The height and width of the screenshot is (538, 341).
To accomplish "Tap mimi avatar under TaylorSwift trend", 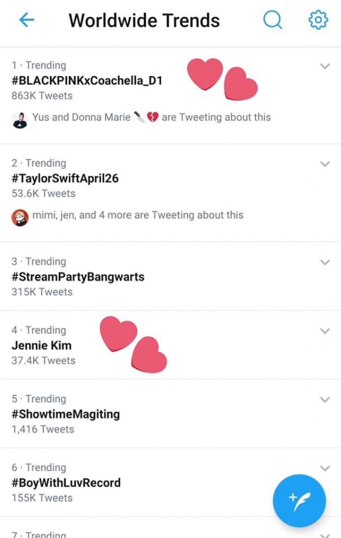I will point(19,216).
